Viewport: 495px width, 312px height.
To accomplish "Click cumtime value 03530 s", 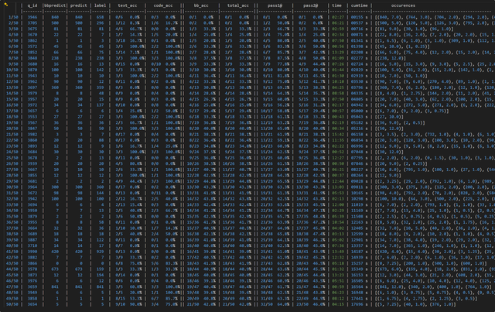I will (359, 81).
